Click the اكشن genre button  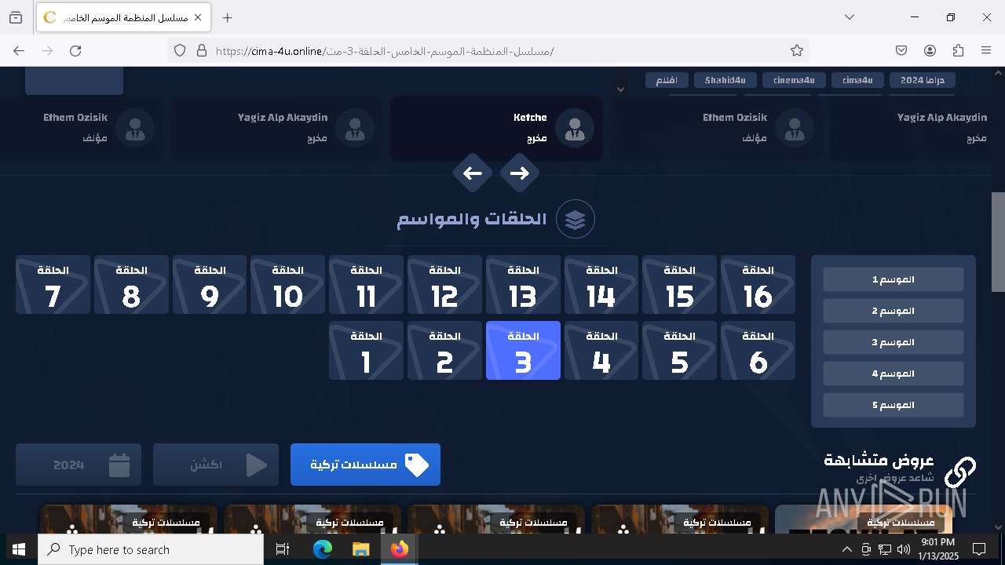click(216, 465)
